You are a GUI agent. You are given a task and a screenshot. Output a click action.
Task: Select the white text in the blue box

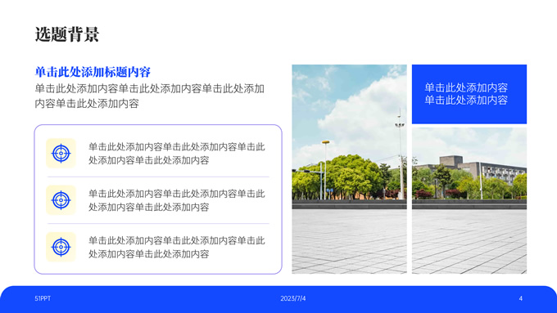(466, 94)
